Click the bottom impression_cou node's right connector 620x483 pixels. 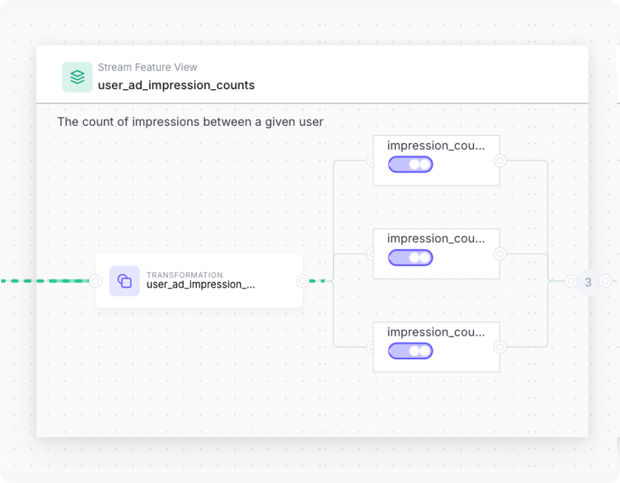pyautogui.click(x=500, y=347)
